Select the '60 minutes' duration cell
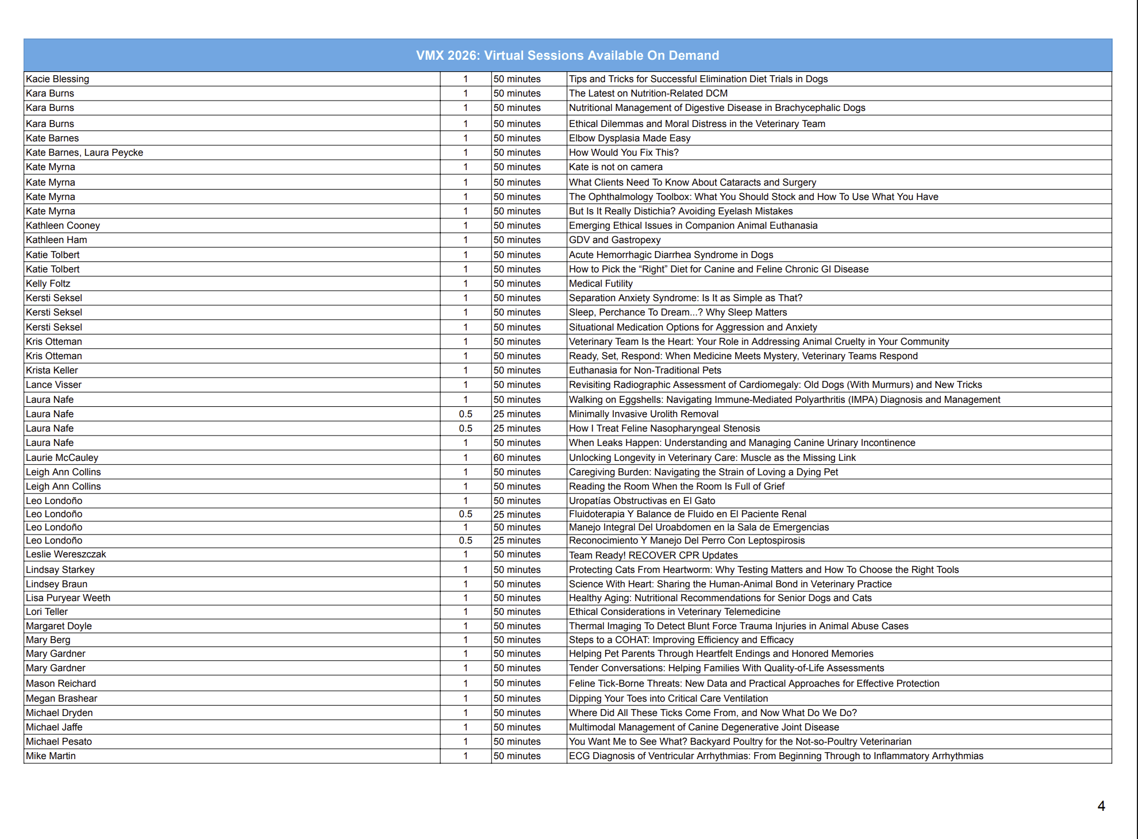1138x839 pixels. pyautogui.click(x=517, y=458)
